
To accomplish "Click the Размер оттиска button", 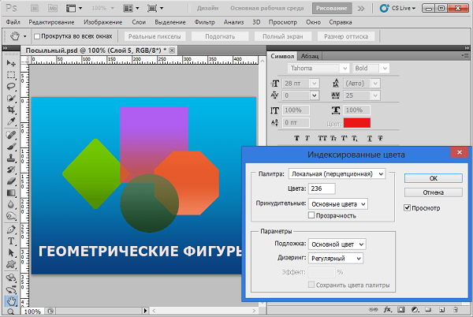I will click(346, 36).
